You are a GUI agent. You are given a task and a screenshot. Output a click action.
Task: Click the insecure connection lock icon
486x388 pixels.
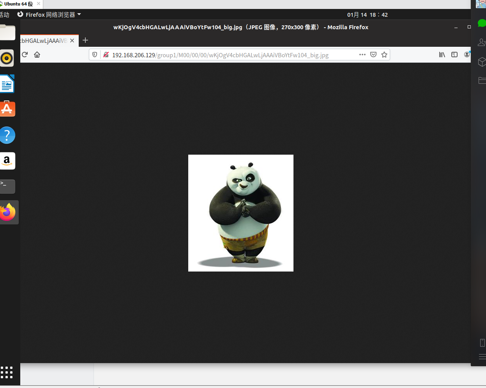(106, 55)
